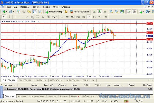Image resolution: width=154 pixels, height=103 pixels.
Task: Open the Алерты terminal tab
Action: point(64,96)
